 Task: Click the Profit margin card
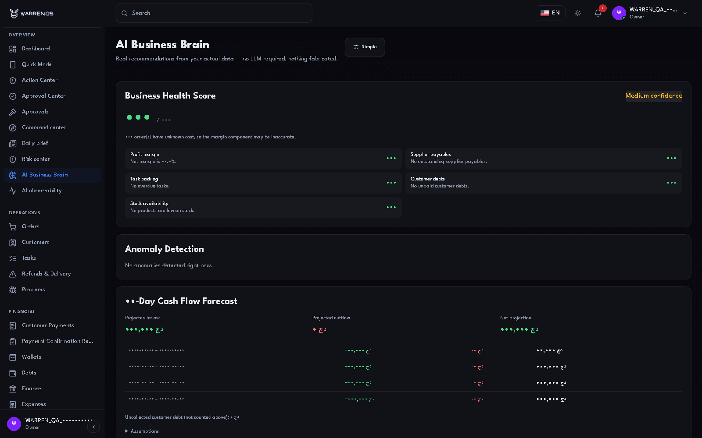[x=263, y=158]
